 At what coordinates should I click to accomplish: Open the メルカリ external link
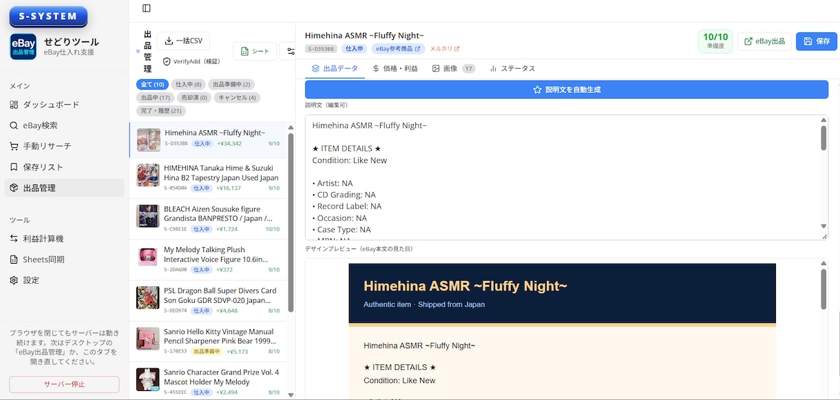click(x=445, y=49)
